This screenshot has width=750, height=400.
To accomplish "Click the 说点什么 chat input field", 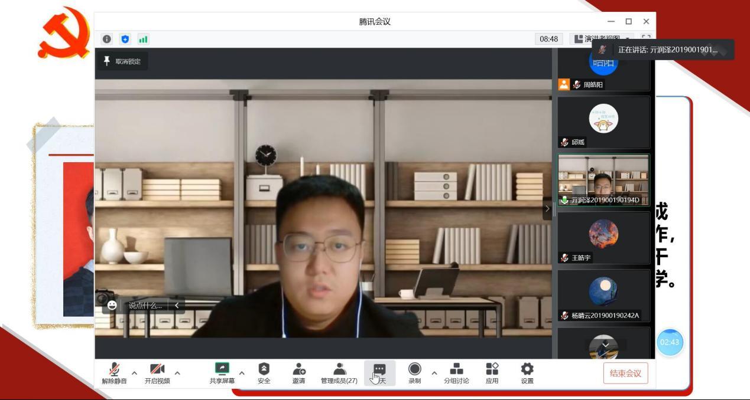I will (x=145, y=305).
